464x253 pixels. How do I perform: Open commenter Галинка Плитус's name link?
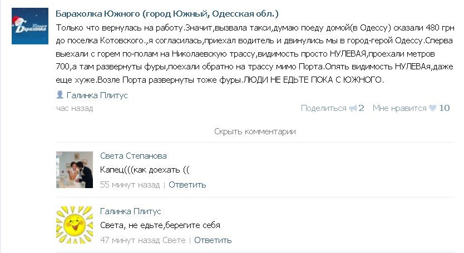tap(131, 211)
